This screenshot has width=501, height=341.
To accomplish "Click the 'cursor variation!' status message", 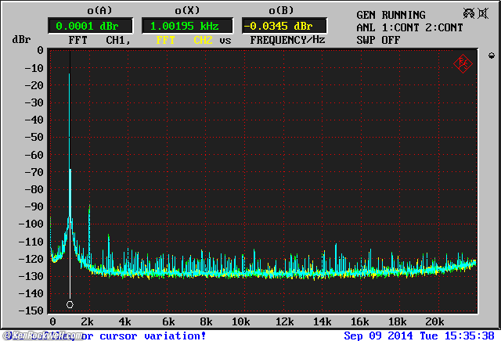I will pyautogui.click(x=153, y=336).
